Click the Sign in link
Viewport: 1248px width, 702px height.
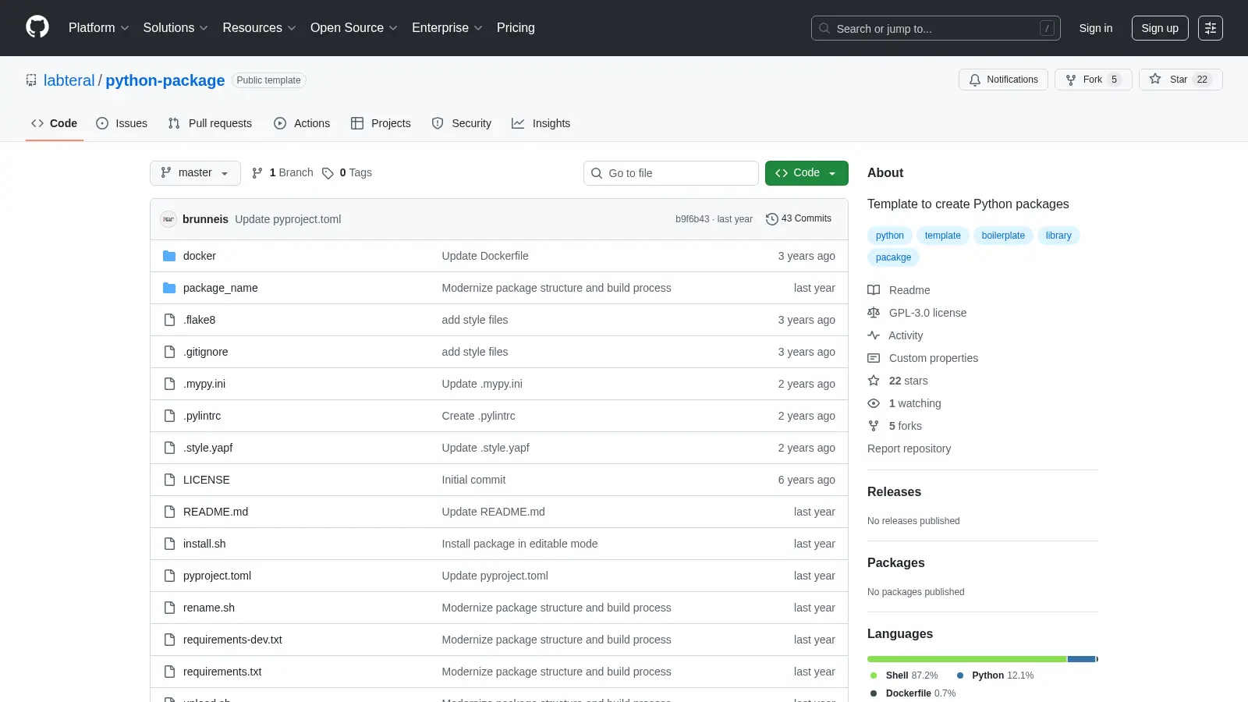point(1096,28)
